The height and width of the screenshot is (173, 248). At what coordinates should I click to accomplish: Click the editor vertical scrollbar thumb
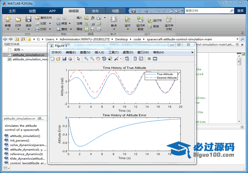tap(239, 61)
